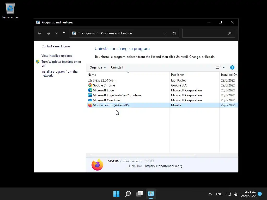Select the Programs breadcrumb
267x200 pixels.
88,33
